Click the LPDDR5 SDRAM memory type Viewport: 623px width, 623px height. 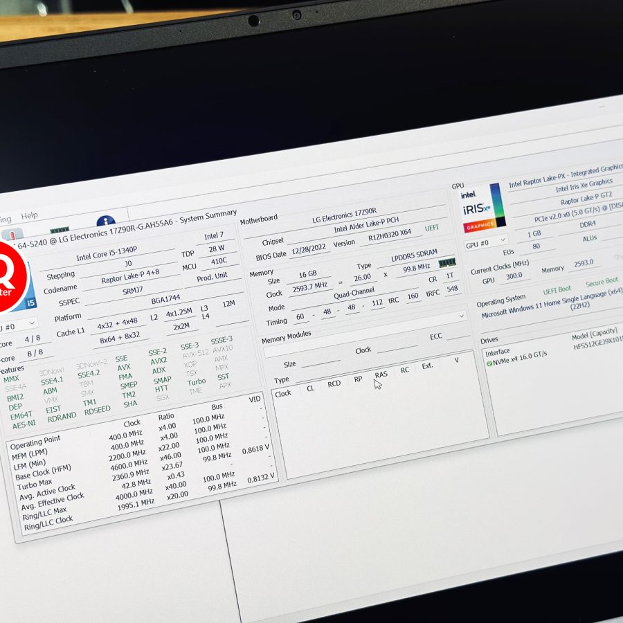(x=415, y=255)
